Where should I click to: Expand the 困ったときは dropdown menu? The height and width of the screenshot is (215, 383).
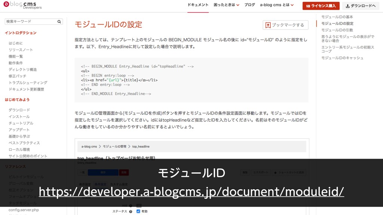coord(226,5)
